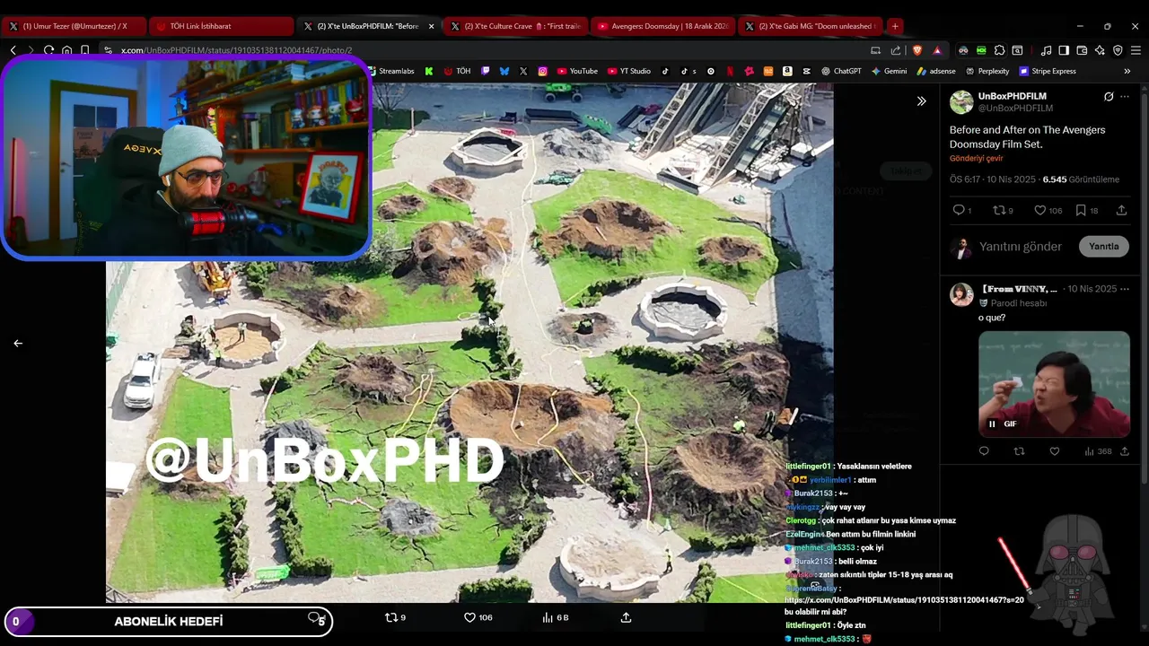
Task: Click the Grok icon on post
Action: tap(1109, 97)
